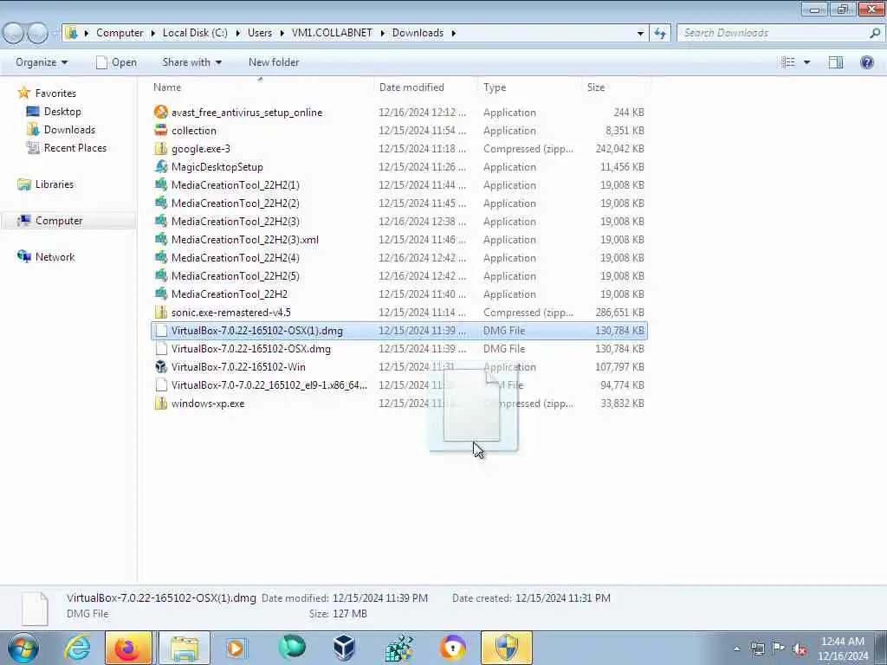Viewport: 887px width, 665px height.
Task: Click the windows-xp.exe zip folder icon
Action: click(x=161, y=404)
